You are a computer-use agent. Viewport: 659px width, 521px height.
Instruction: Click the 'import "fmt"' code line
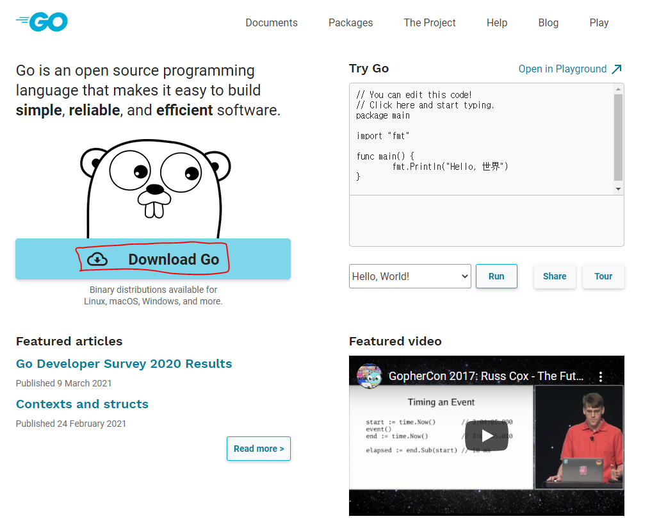click(x=383, y=136)
